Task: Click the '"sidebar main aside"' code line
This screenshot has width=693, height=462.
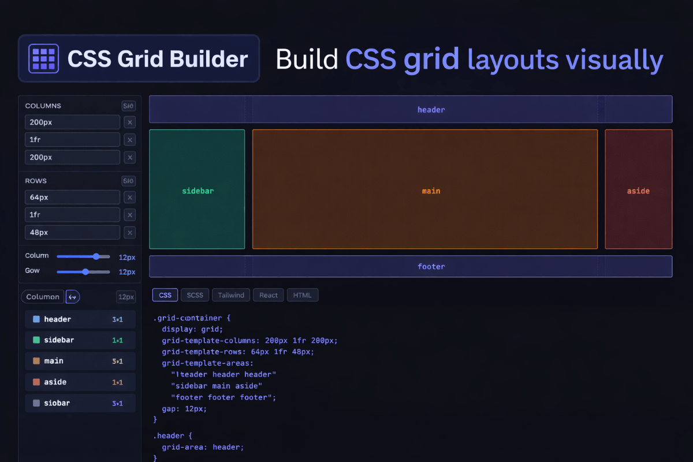Action: point(217,385)
